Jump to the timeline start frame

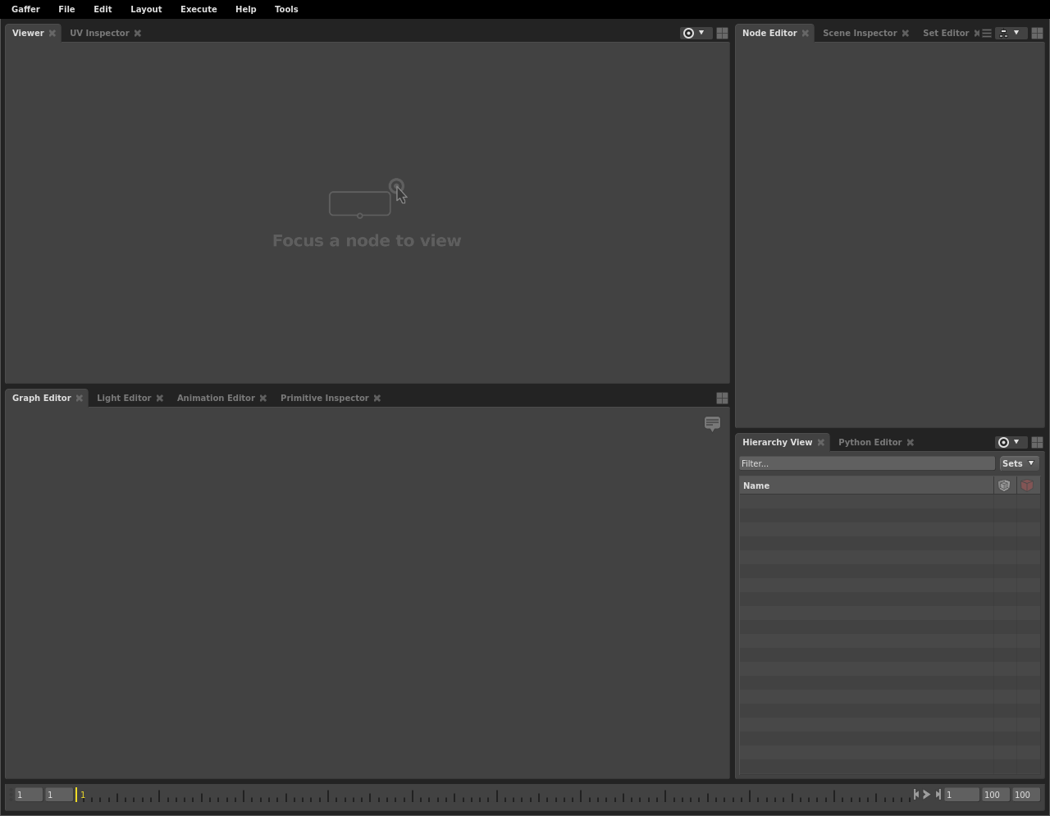coord(916,795)
